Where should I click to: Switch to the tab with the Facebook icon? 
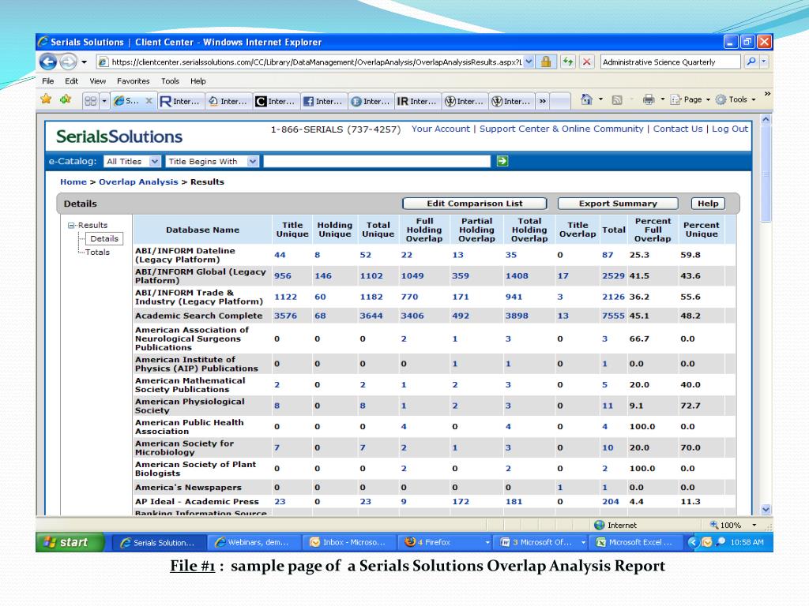[323, 102]
